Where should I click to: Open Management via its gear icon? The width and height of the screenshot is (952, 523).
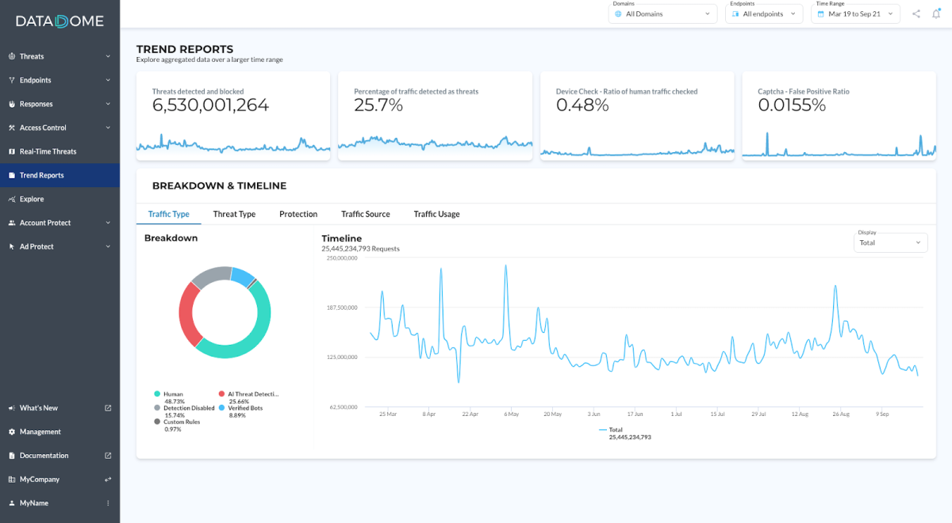click(11, 431)
